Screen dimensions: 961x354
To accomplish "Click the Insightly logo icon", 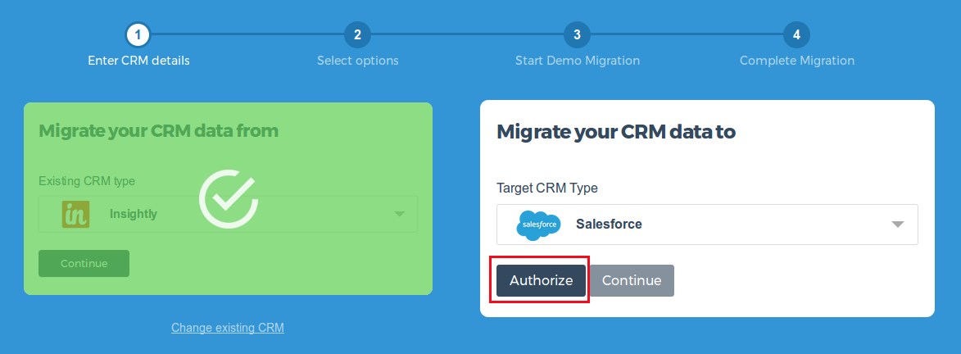I will (x=76, y=214).
